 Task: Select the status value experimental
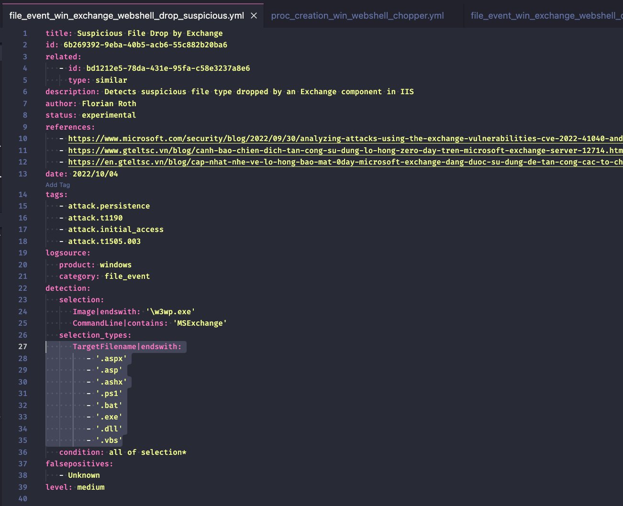click(109, 115)
